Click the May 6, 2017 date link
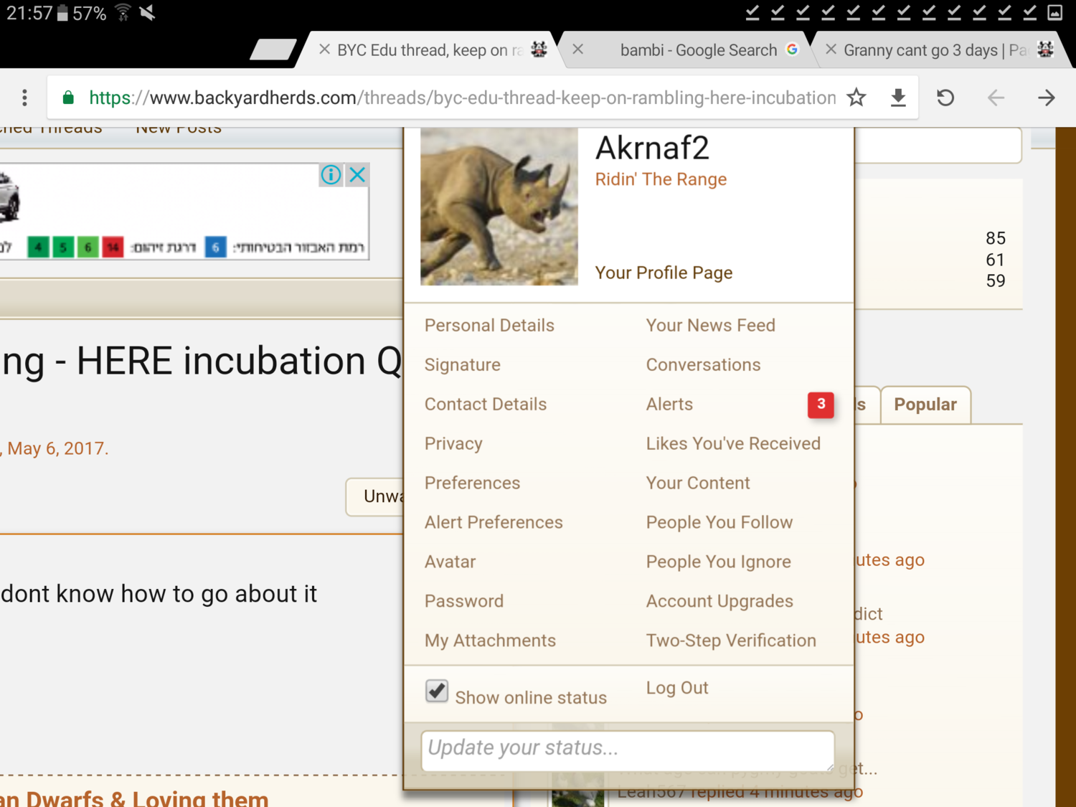 click(57, 449)
